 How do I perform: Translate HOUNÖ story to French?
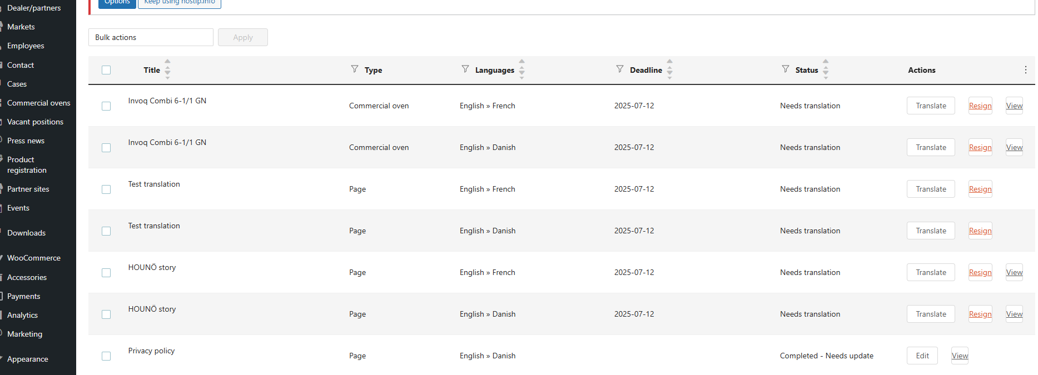pyautogui.click(x=931, y=272)
